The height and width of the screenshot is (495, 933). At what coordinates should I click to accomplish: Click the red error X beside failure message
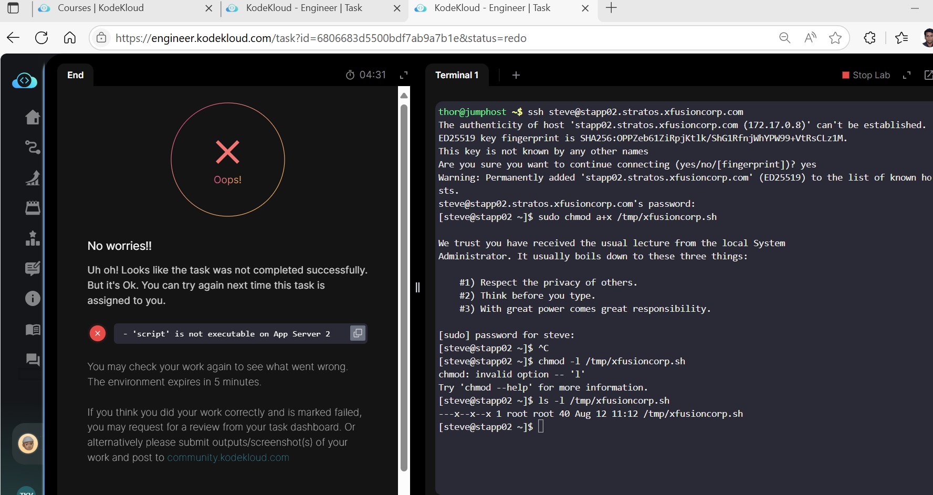point(98,333)
